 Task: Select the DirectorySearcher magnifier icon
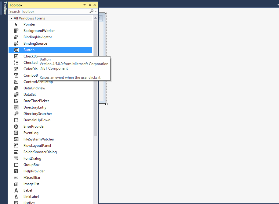16,114
